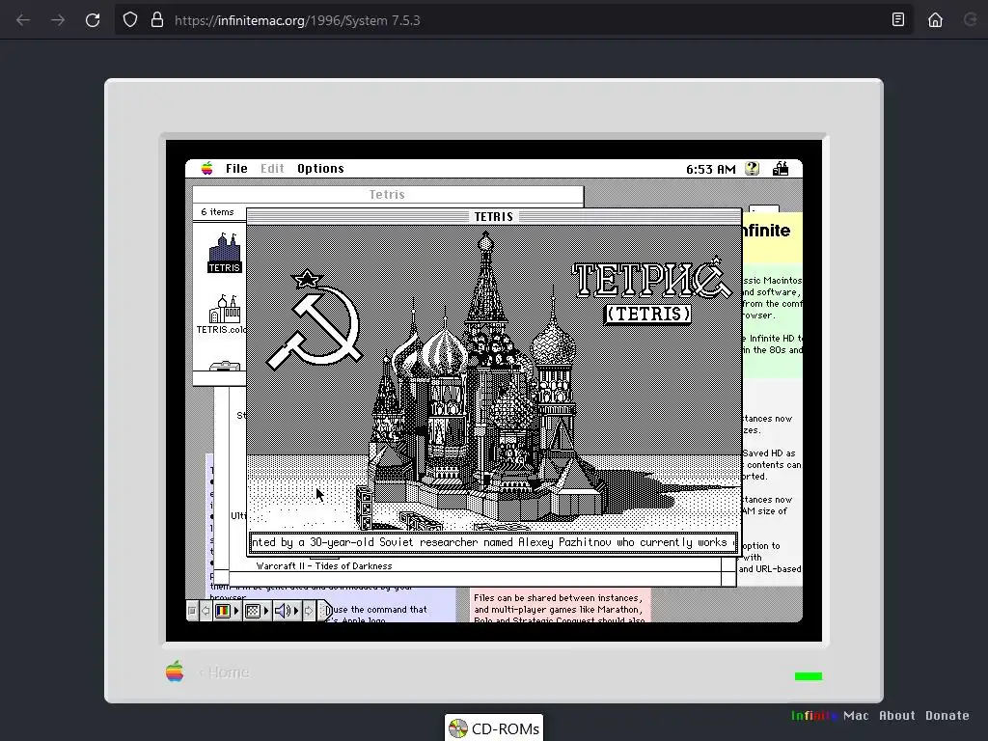Image resolution: width=988 pixels, height=741 pixels.
Task: Click the Help balloon icon in menu bar
Action: pyautogui.click(x=752, y=168)
